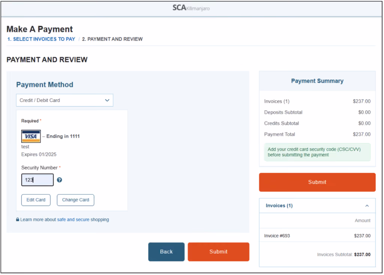Click the Invoices Subtotal $237.00 value
384x275 pixels.
[362, 255]
